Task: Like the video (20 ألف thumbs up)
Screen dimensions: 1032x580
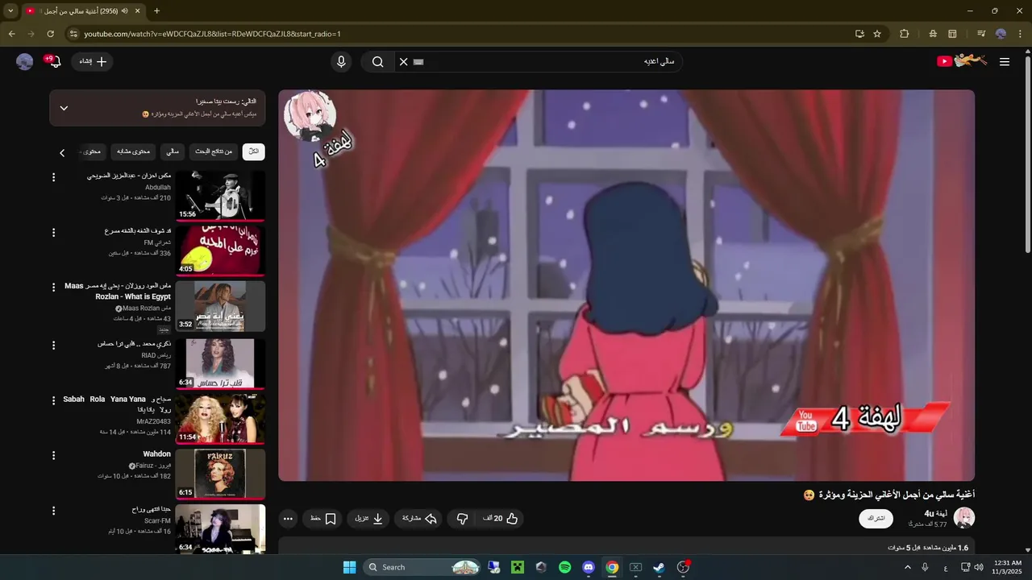Action: click(501, 519)
